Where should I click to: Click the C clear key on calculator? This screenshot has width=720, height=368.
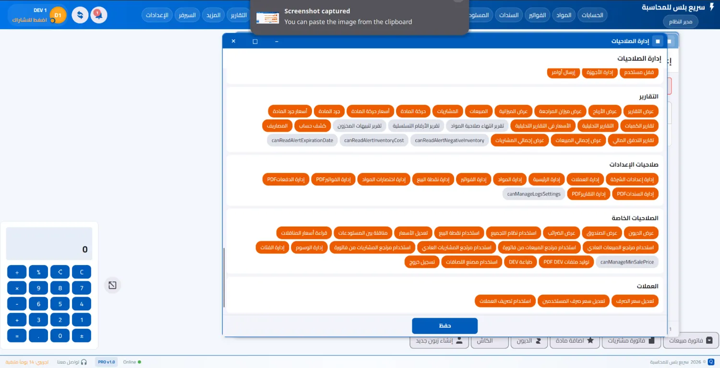[82, 272]
